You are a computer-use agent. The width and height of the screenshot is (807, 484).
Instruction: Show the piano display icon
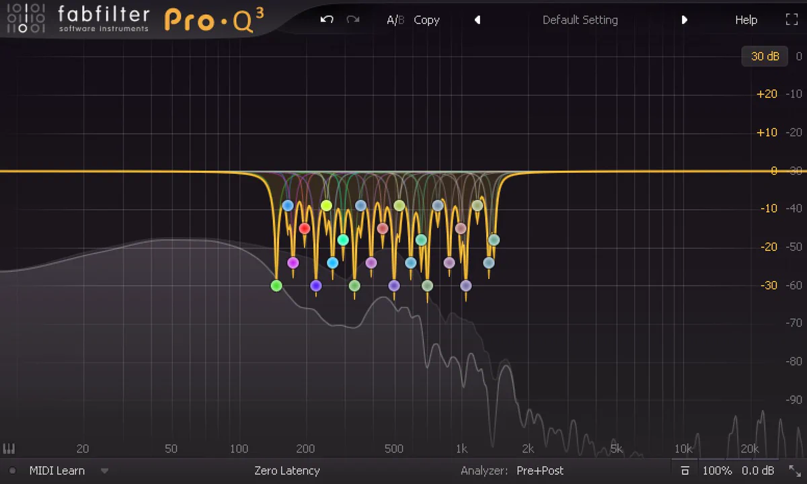[x=9, y=448]
